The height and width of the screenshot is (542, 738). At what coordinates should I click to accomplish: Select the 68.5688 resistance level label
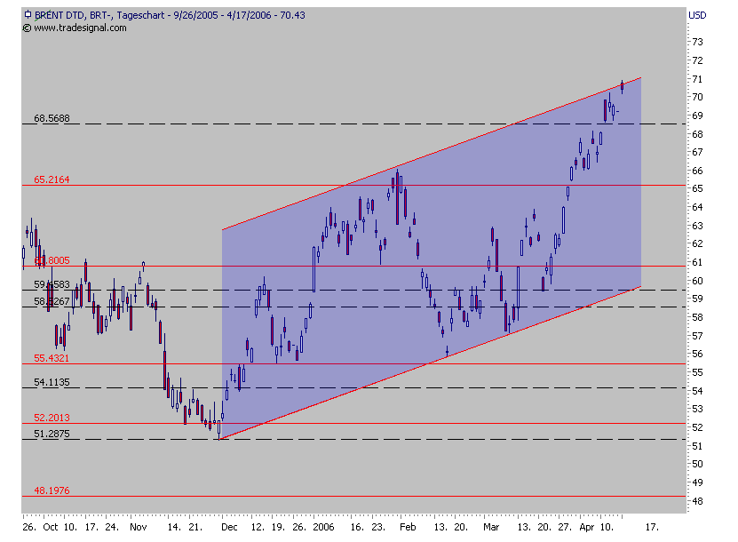point(51,117)
